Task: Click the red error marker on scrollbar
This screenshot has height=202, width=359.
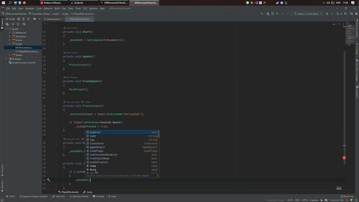Action: point(344,158)
